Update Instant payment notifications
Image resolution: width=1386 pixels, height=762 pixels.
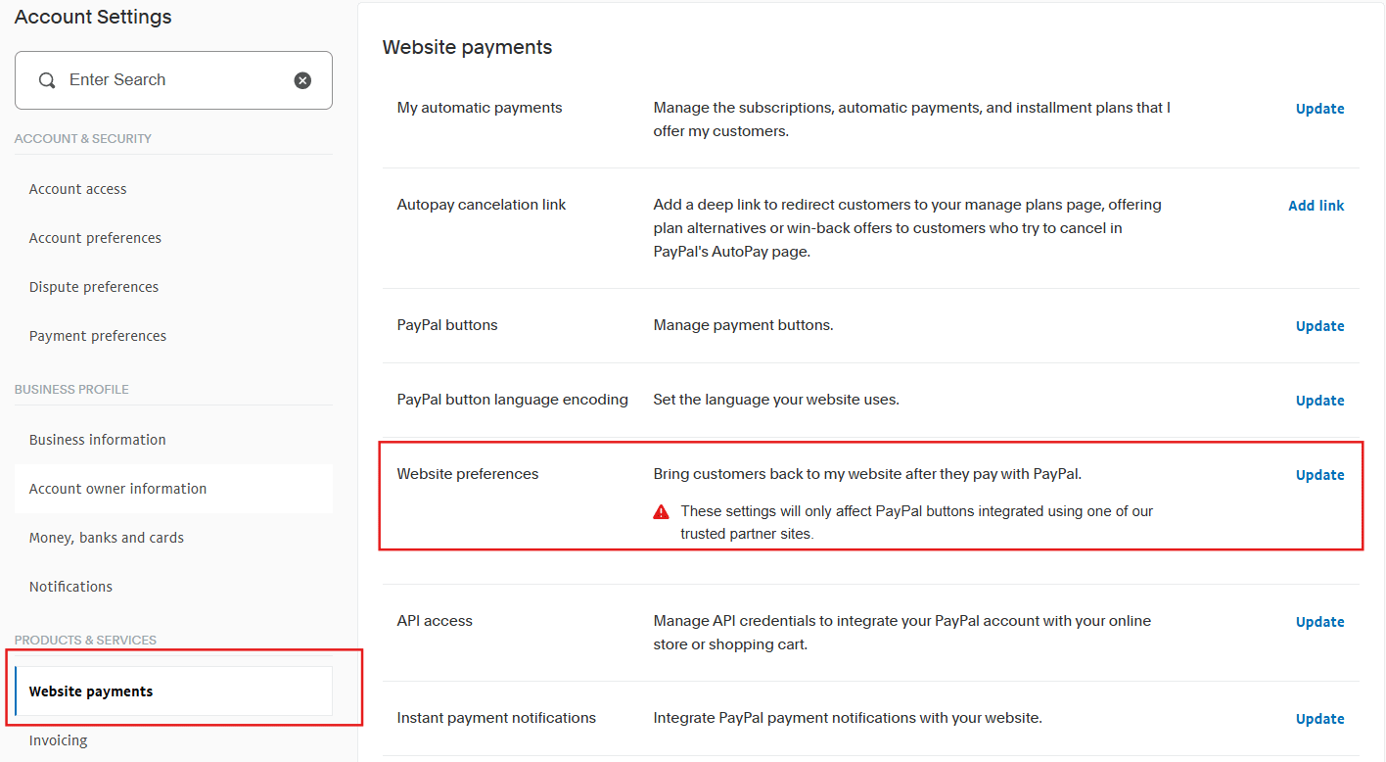[x=1320, y=719]
